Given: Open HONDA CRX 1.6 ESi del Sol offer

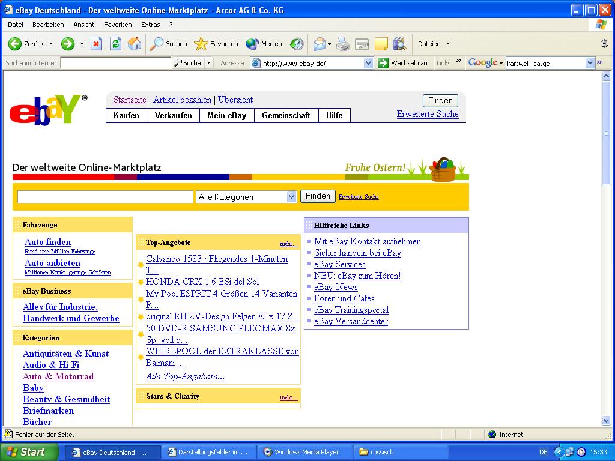Looking at the screenshot, I should (x=202, y=282).
